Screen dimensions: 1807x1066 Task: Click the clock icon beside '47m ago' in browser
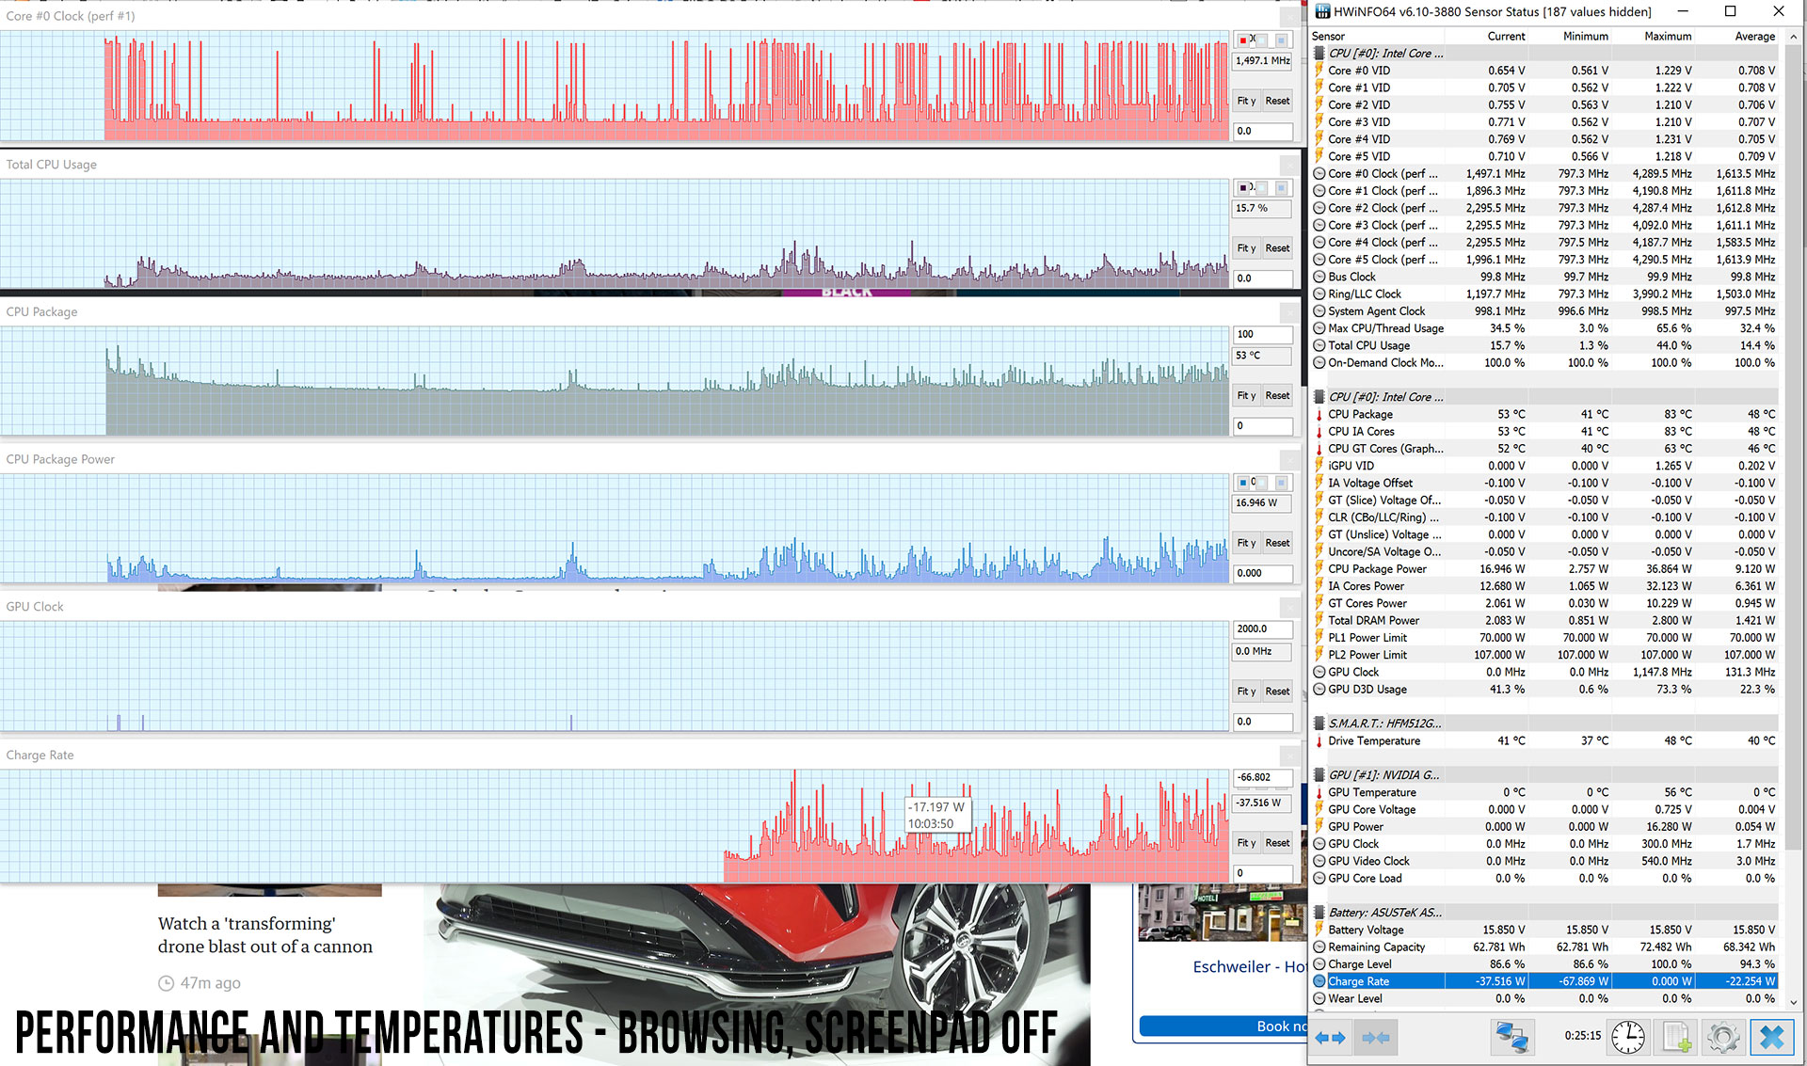tap(166, 983)
